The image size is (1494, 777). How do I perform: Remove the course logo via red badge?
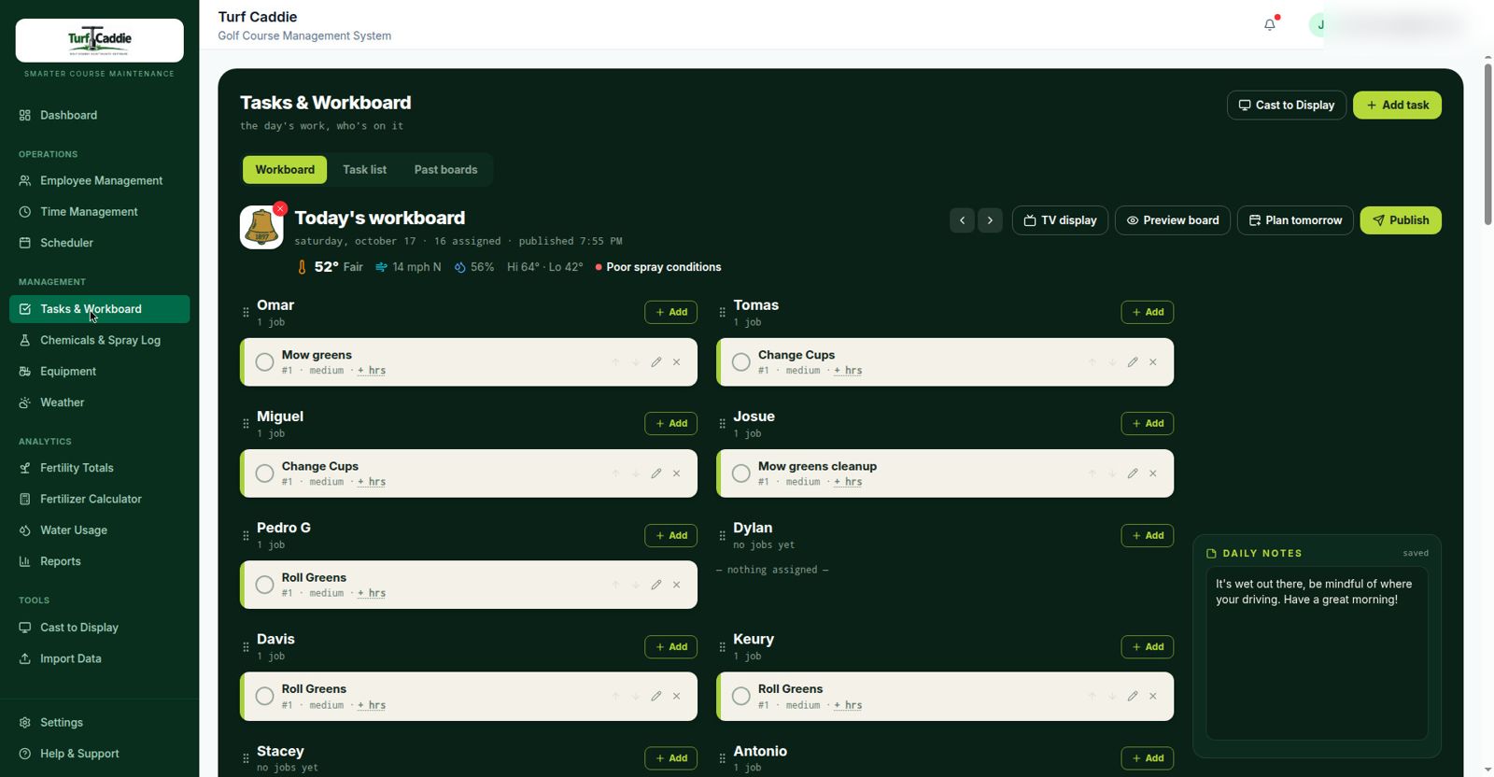[x=280, y=208]
